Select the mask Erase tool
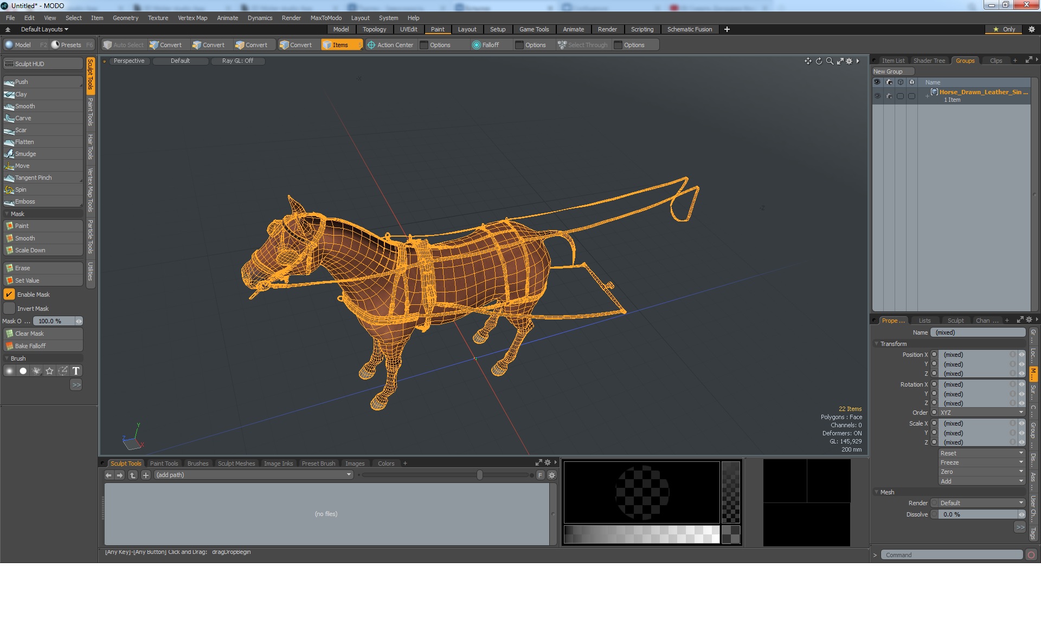Screen dimensions: 1041x627 43,268
